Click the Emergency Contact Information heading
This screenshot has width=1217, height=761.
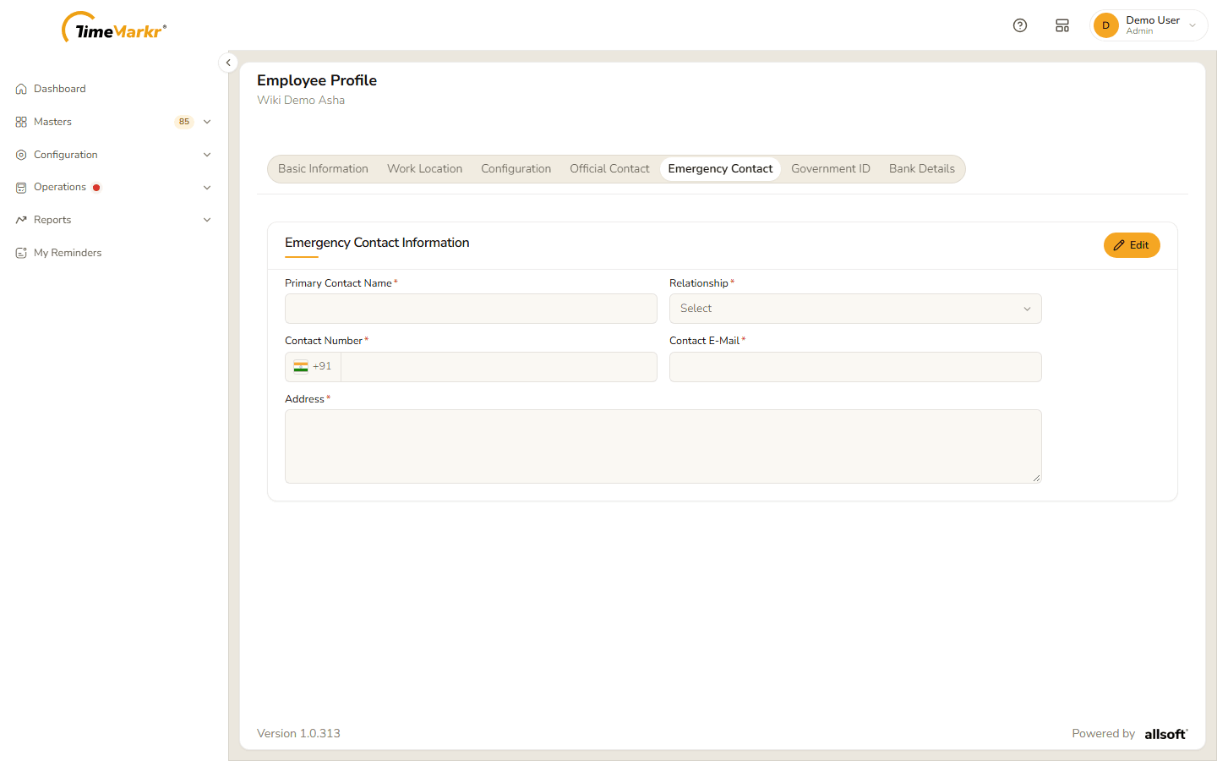point(377,243)
